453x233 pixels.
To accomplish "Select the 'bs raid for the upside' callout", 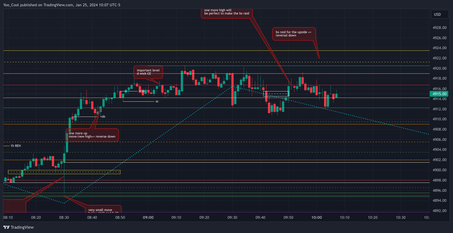I will point(294,34).
